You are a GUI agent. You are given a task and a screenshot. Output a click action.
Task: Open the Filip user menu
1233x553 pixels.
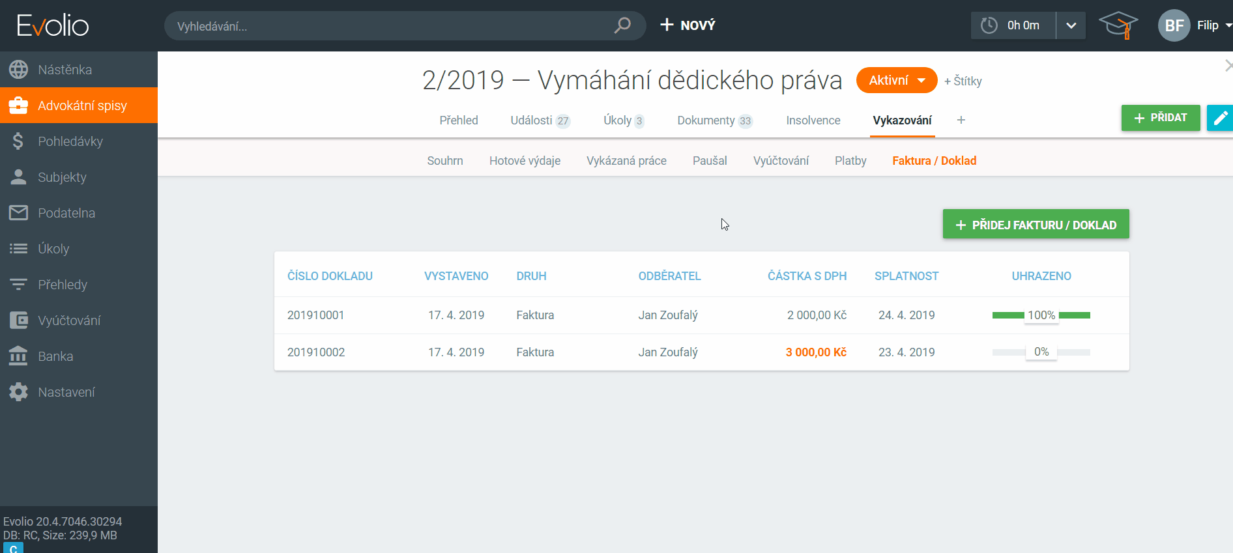point(1196,25)
